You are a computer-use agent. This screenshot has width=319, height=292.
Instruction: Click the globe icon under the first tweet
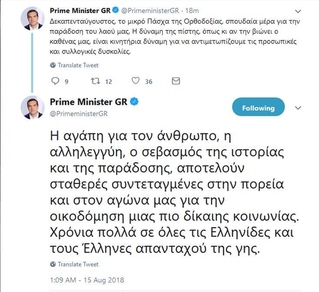point(53,65)
